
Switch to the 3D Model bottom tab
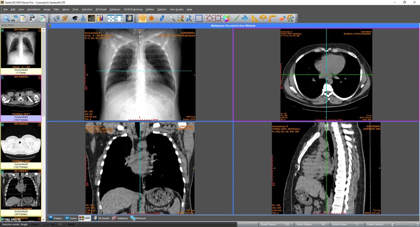[101, 218]
